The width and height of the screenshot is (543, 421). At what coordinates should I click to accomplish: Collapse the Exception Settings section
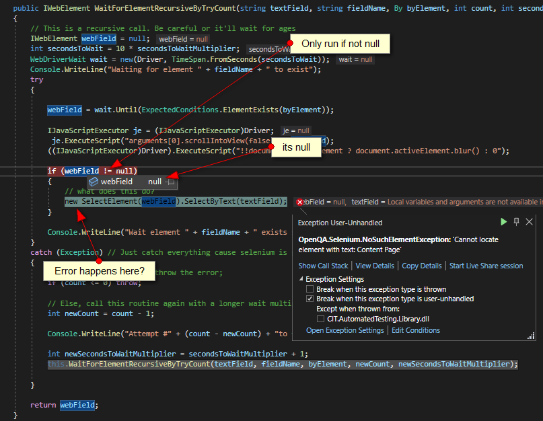[301, 278]
